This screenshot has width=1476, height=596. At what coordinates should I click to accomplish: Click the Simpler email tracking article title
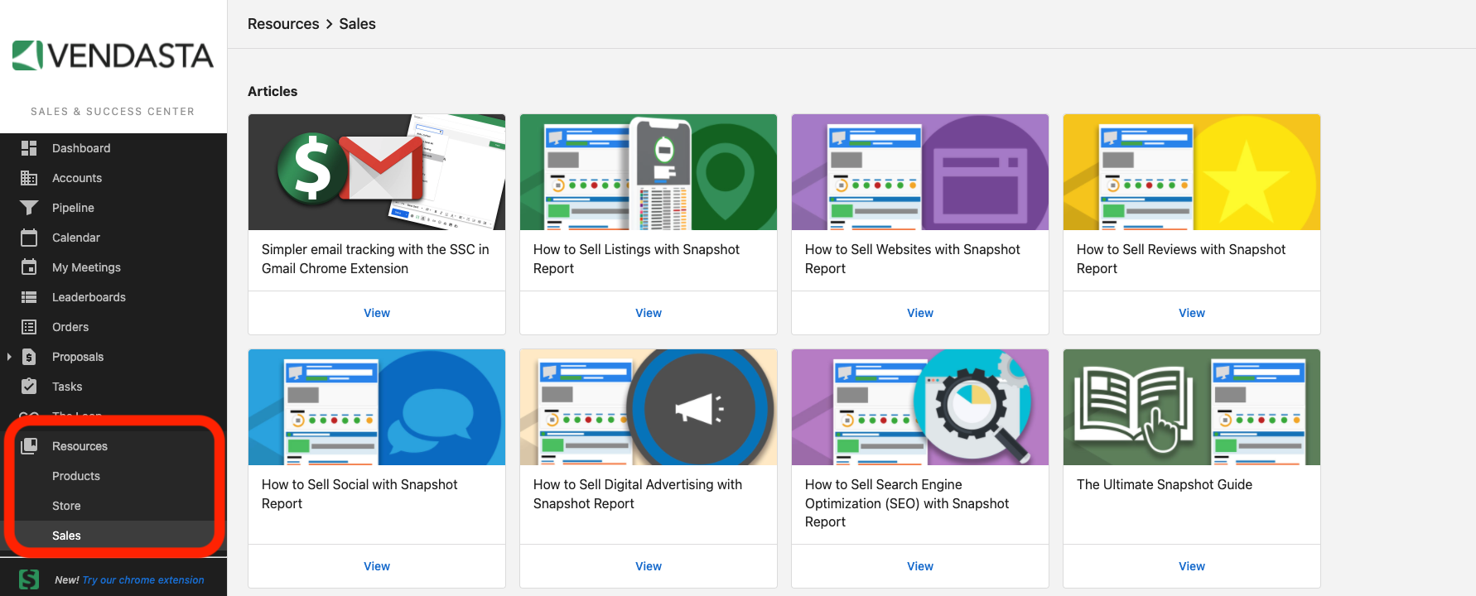click(375, 259)
